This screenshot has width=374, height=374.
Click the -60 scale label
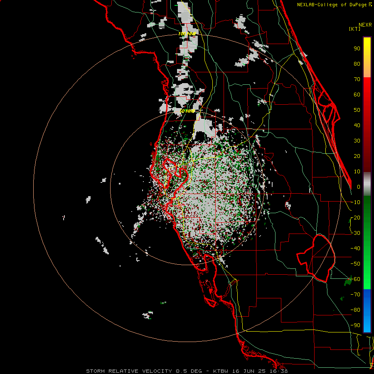tap(355, 279)
